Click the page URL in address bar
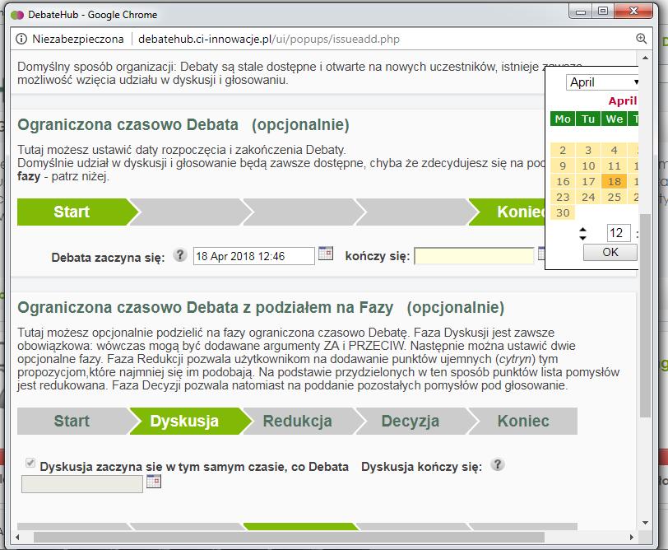The width and height of the screenshot is (668, 550). click(269, 40)
